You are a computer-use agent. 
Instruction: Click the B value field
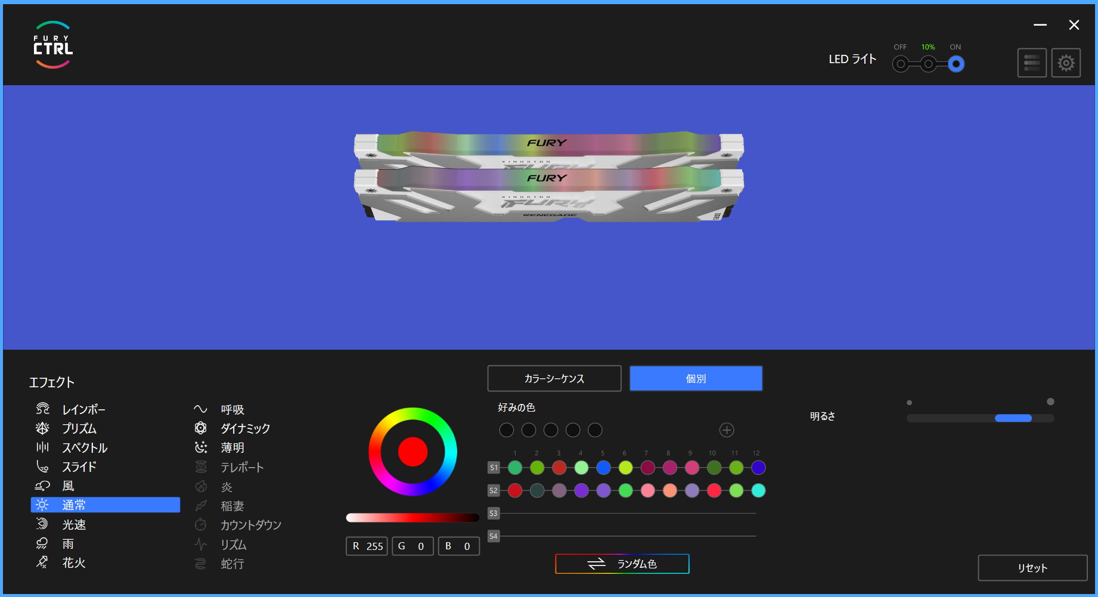459,546
